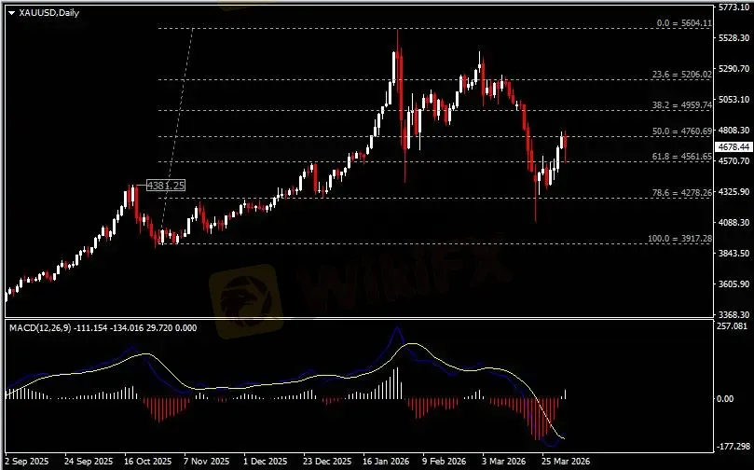The height and width of the screenshot is (470, 754).
Task: Click the 7 Nov 2025 date label
Action: (207, 462)
